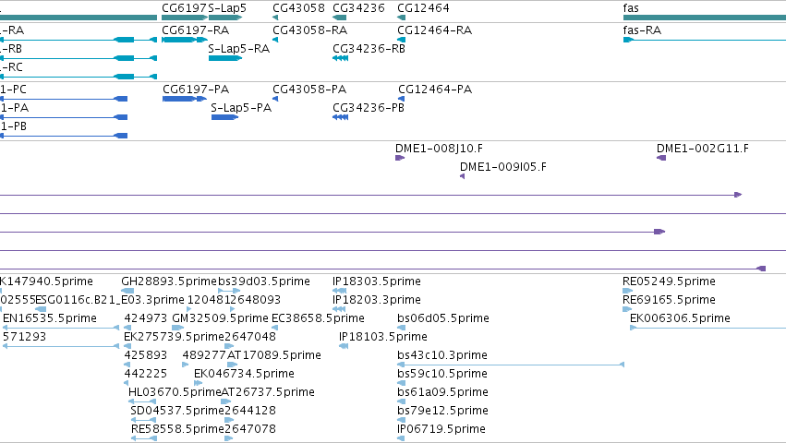786x443 pixels.
Task: Click the EK006306.5prime EST feature
Action: tap(707, 328)
